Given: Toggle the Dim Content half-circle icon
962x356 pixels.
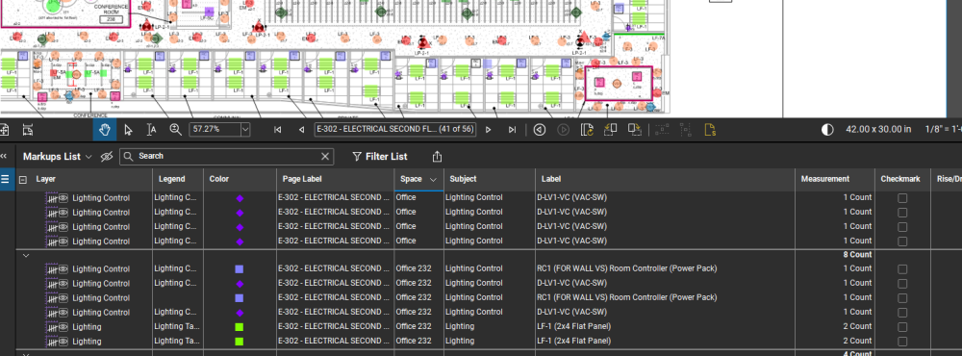Looking at the screenshot, I should pos(827,130).
